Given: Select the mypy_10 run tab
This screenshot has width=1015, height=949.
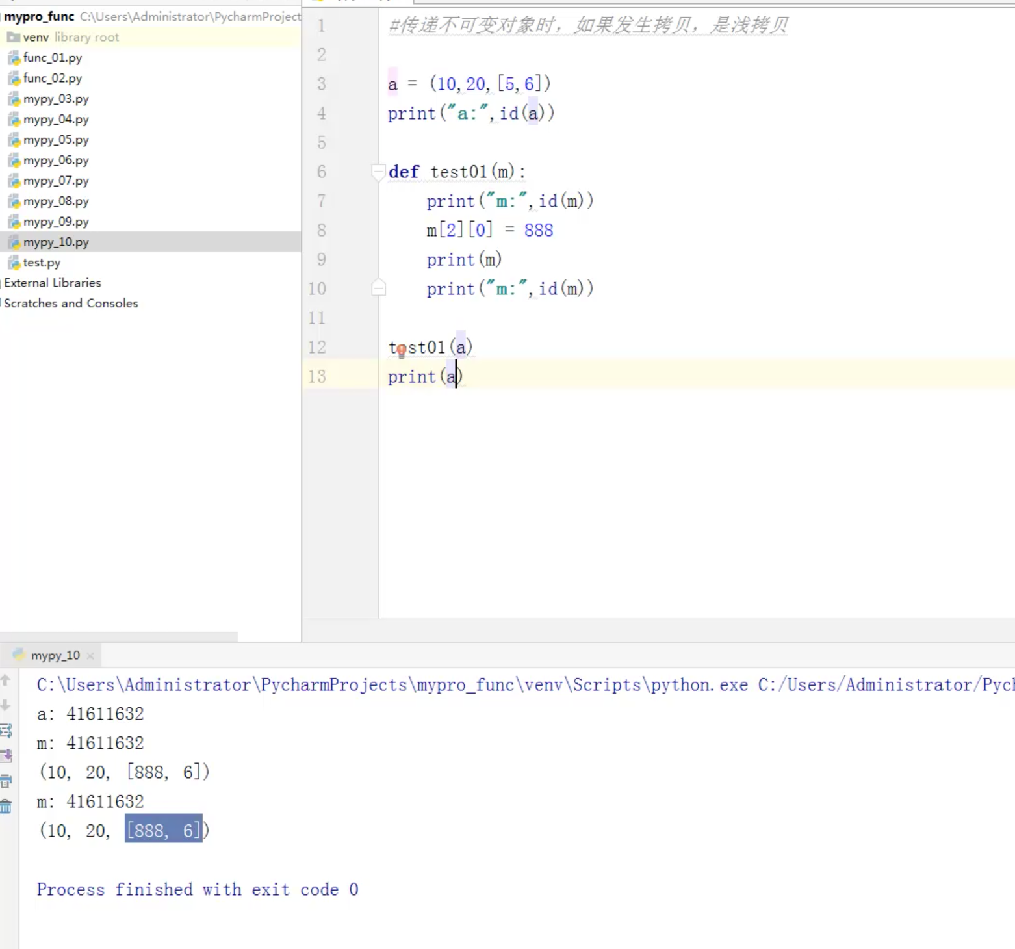Looking at the screenshot, I should pos(55,655).
